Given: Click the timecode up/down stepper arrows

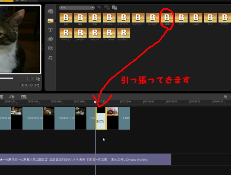Looking at the screenshot, I should pos(38,85).
